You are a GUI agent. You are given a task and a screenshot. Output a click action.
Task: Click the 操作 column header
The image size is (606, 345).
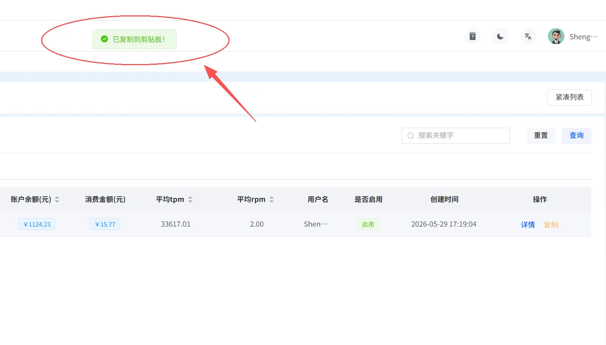pyautogui.click(x=540, y=200)
